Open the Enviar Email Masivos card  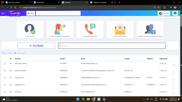(120, 30)
